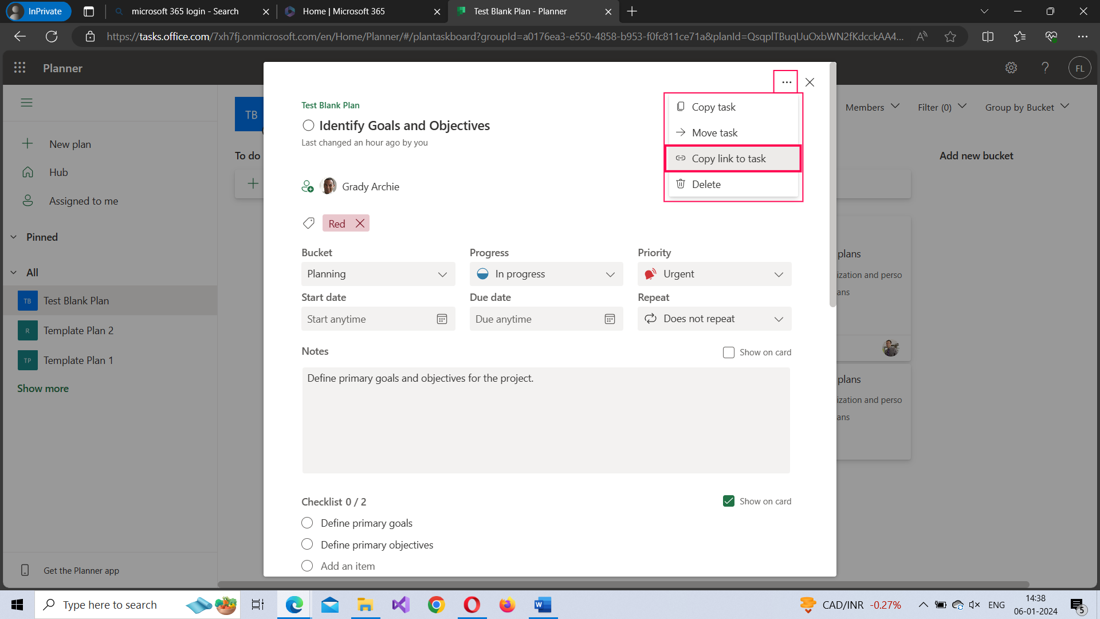Collapse the All plans section

point(14,272)
